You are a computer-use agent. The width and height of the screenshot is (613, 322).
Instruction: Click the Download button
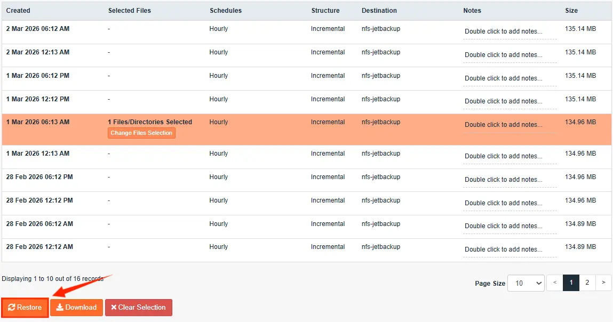[x=76, y=308]
